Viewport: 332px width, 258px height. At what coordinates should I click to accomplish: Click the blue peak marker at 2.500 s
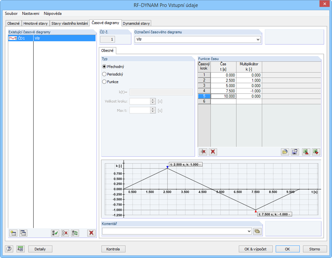tap(167, 167)
